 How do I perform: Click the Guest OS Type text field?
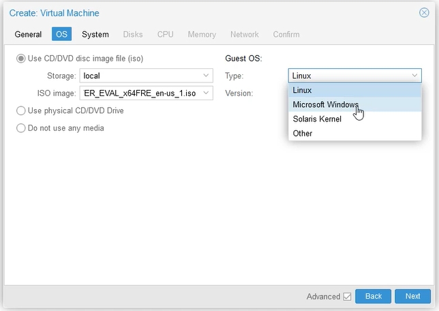pyautogui.click(x=348, y=76)
